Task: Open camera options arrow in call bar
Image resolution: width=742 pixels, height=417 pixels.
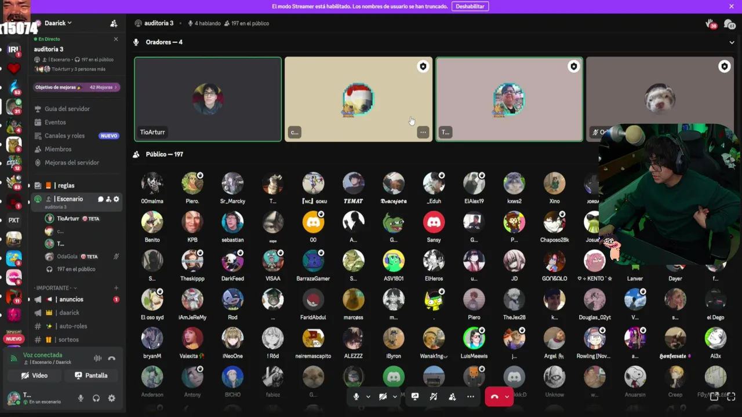Action: [x=395, y=397]
